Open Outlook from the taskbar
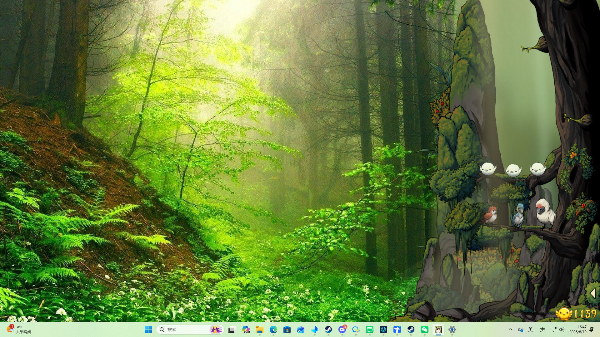 (301, 330)
